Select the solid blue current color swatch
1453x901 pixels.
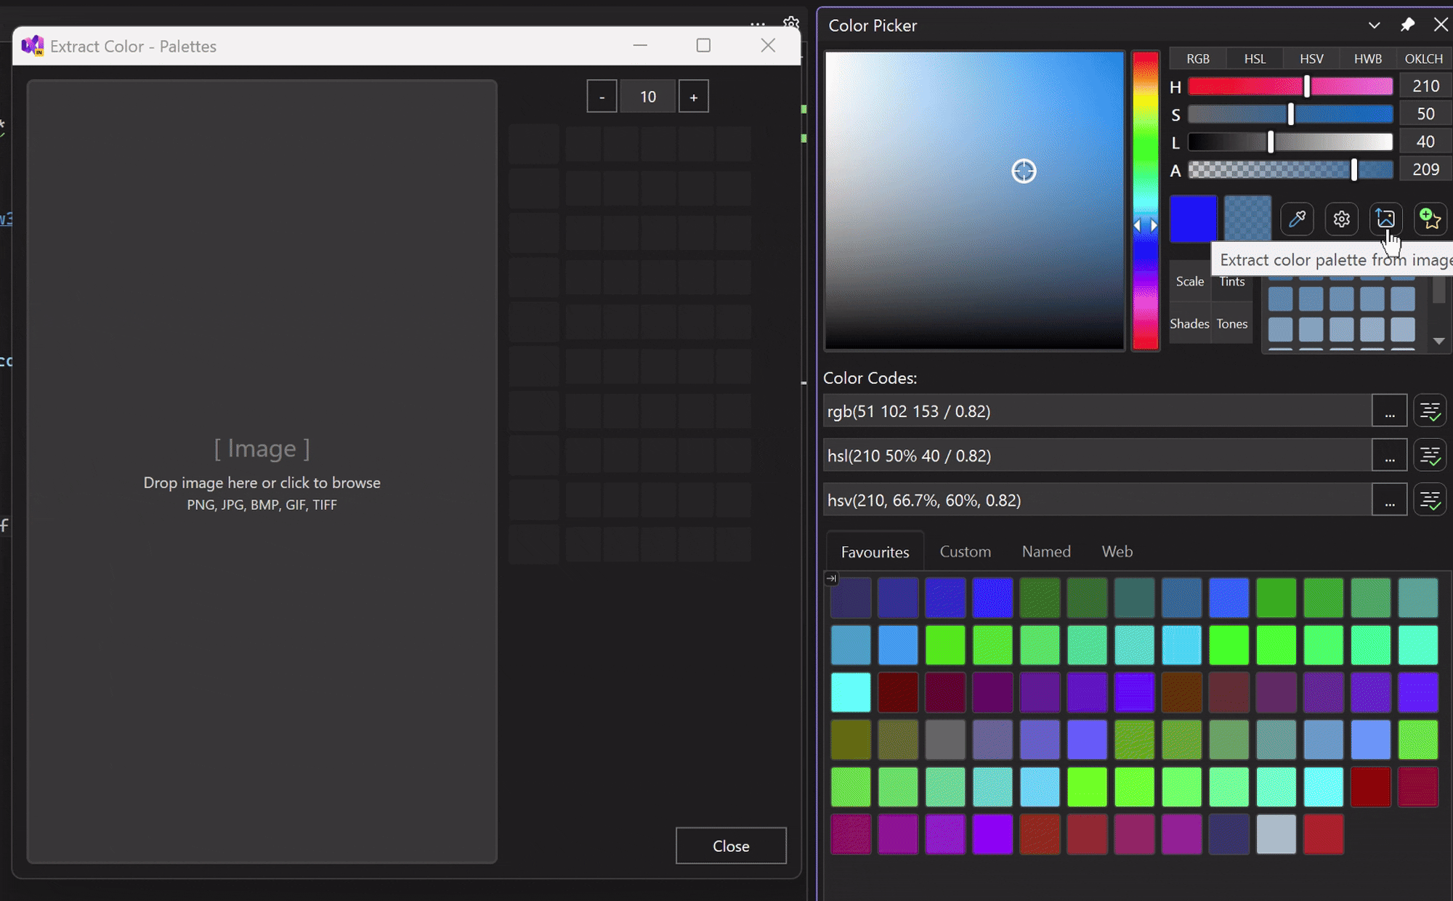click(1194, 218)
